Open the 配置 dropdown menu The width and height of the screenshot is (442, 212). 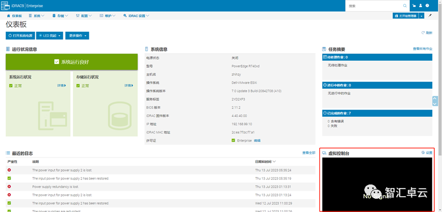(84, 16)
